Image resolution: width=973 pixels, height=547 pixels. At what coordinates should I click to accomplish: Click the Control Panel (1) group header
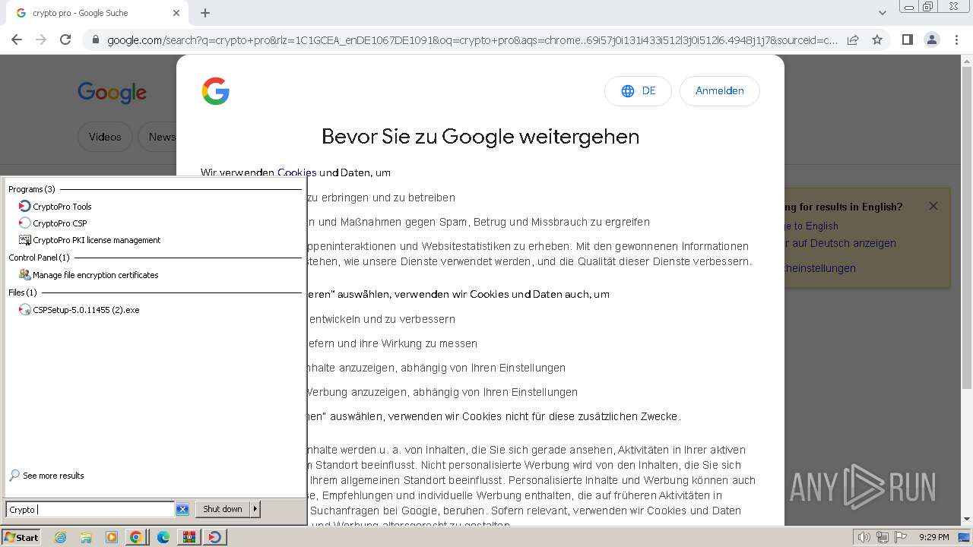click(39, 258)
